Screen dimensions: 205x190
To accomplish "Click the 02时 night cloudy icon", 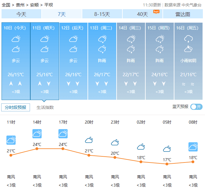I will click(141, 147).
